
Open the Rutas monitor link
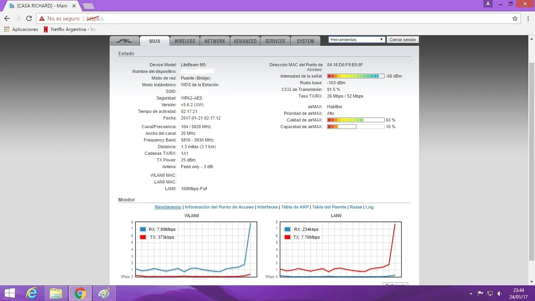[356, 207]
